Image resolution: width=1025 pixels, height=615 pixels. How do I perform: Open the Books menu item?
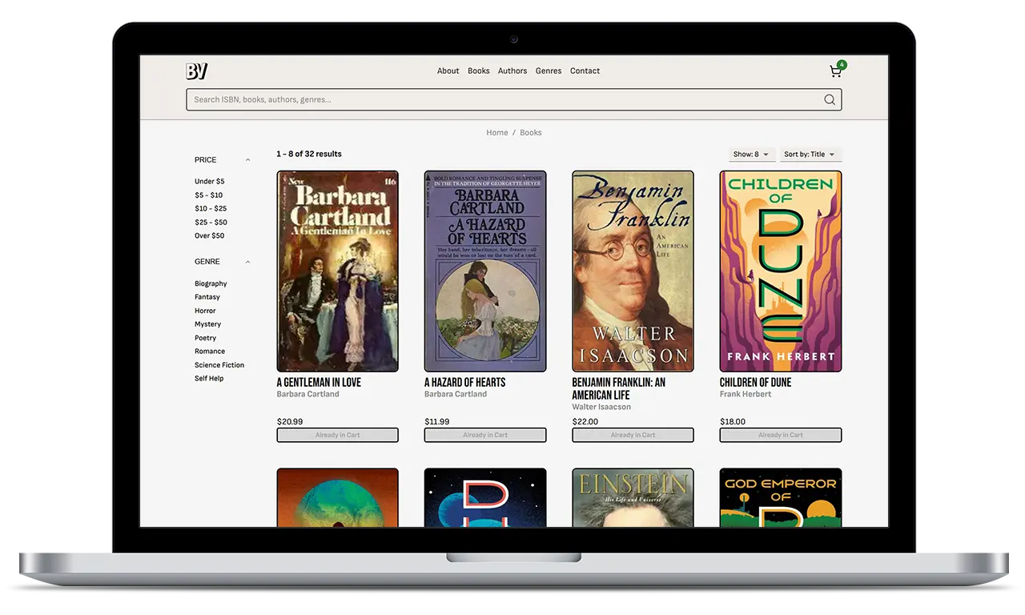479,71
